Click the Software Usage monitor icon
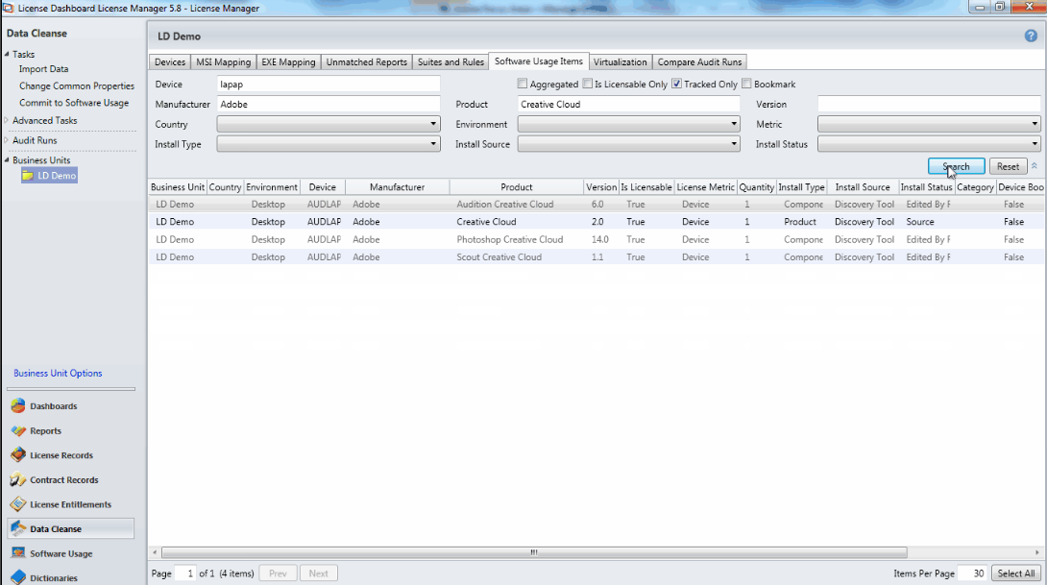This screenshot has width=1047, height=585. pos(17,554)
